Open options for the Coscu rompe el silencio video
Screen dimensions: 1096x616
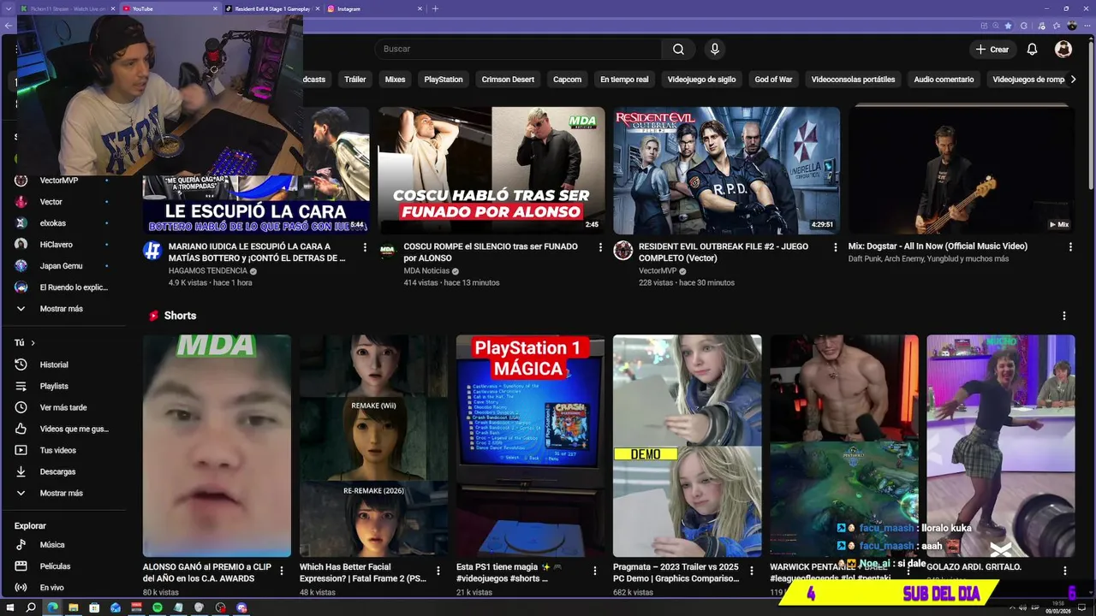coord(600,247)
